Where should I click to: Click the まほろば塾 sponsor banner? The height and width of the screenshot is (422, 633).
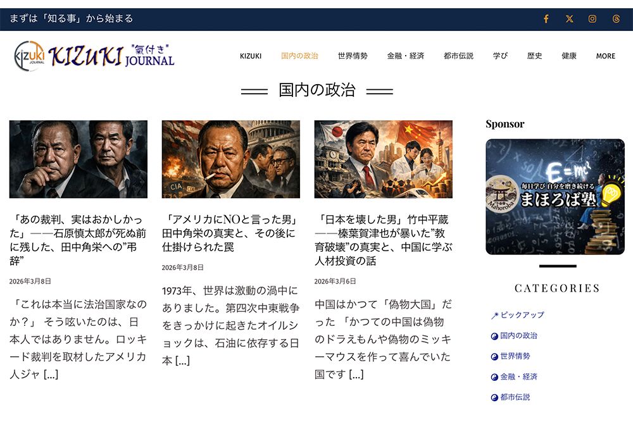(555, 197)
